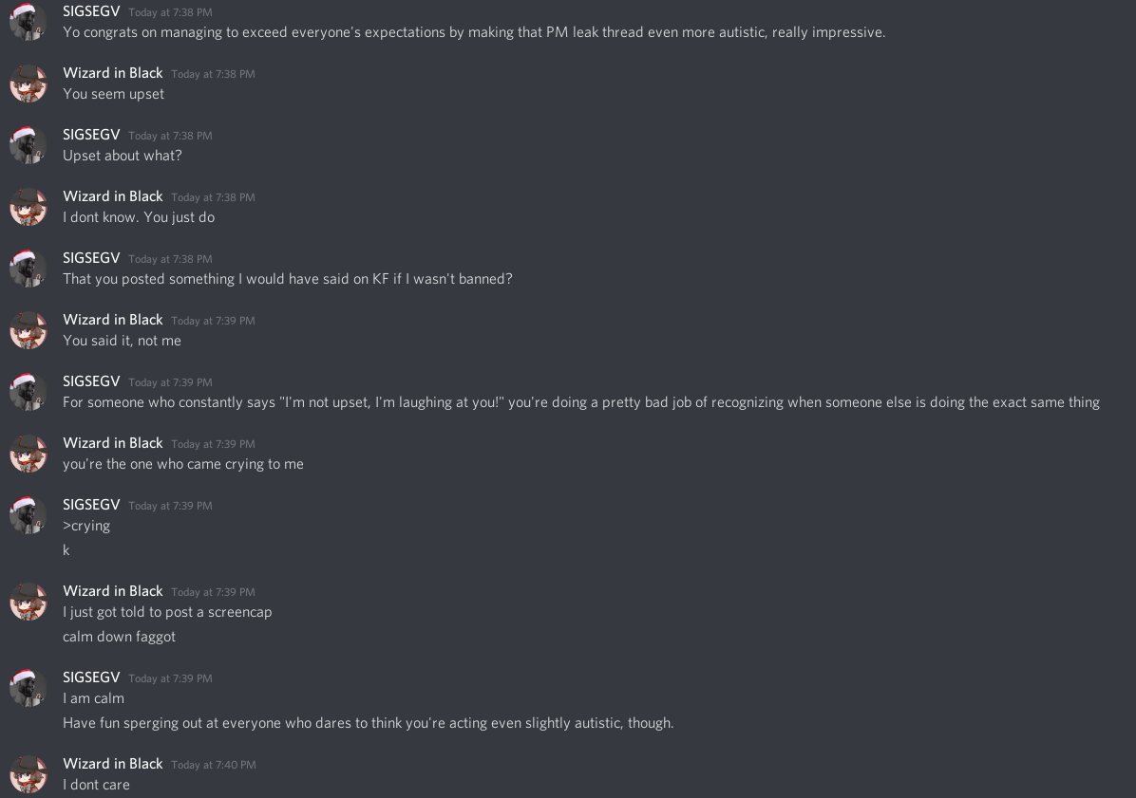Click the message "I just got told to post a screencap"
The width and height of the screenshot is (1136, 798).
pos(167,612)
